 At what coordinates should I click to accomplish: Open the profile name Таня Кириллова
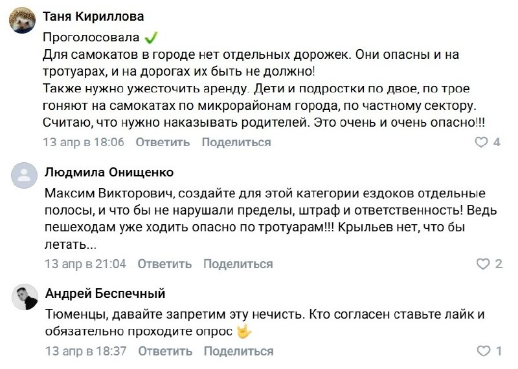[93, 17]
